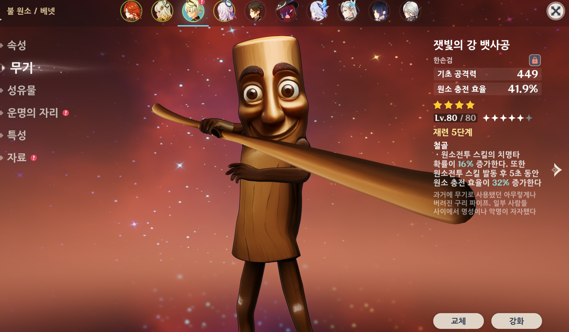The height and width of the screenshot is (332, 569).
Task: Select the blonde character with gold headpiece
Action: point(162,11)
